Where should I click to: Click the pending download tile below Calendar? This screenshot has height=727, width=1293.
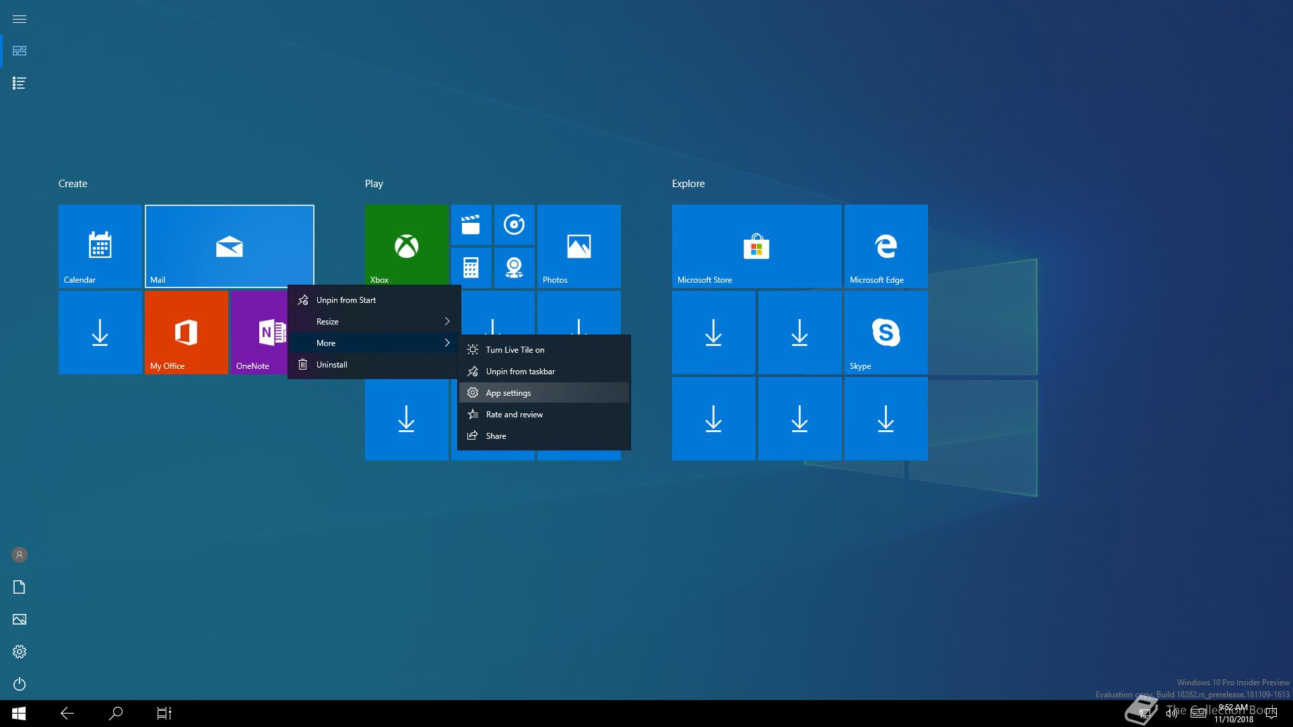click(100, 333)
